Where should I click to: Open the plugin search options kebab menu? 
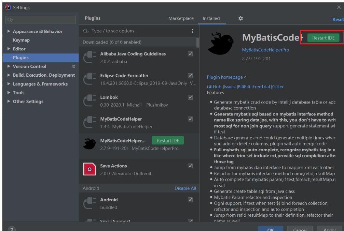(193, 31)
